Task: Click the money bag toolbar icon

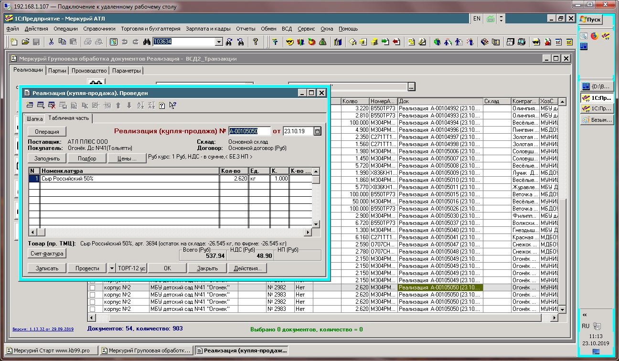Action: click(323, 42)
